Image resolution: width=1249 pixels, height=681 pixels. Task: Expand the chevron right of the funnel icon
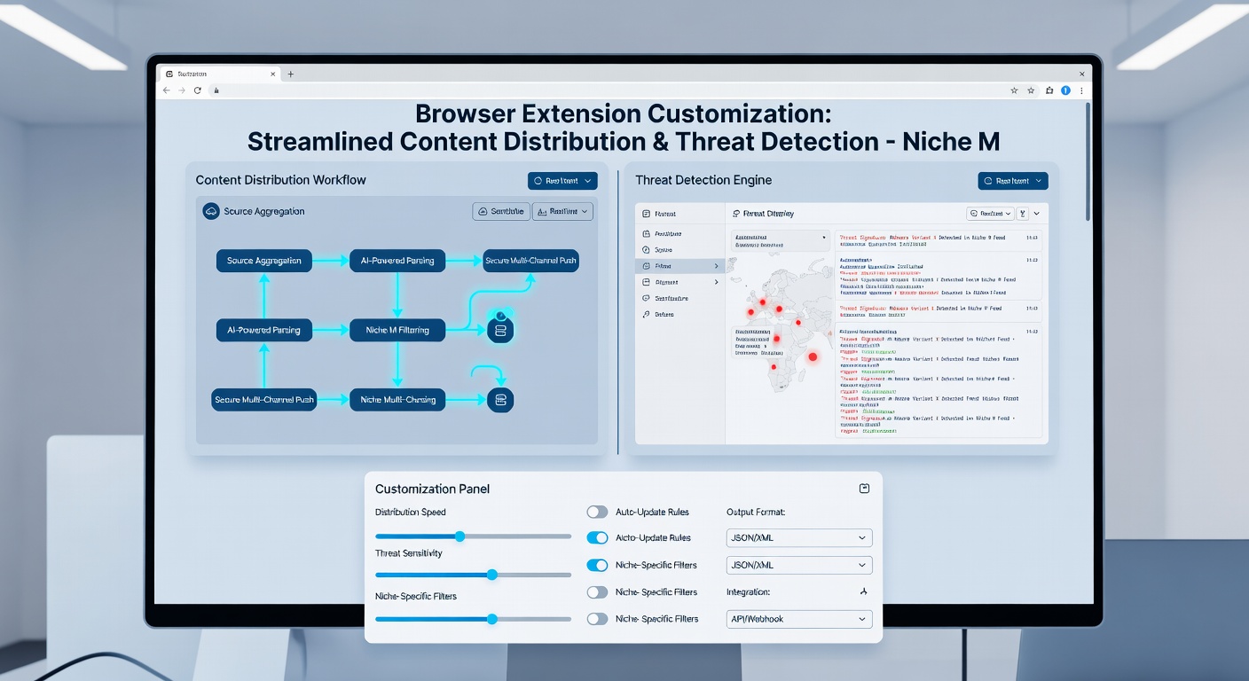[1036, 214]
